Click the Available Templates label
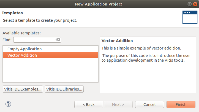199x112 pixels. point(21,33)
